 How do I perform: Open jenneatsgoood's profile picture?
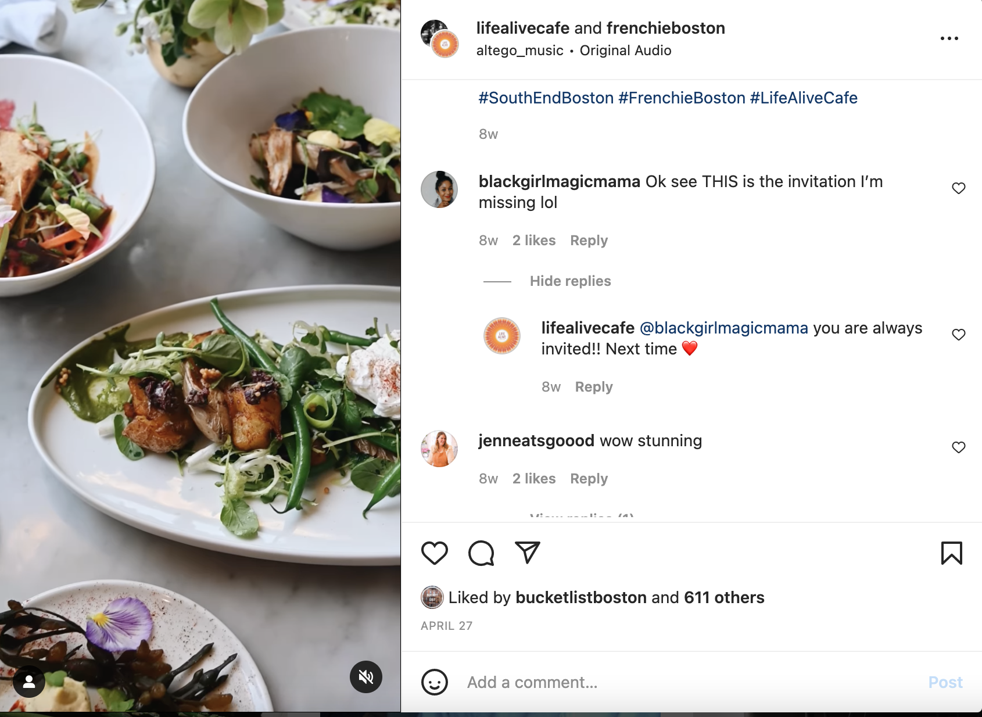click(439, 449)
